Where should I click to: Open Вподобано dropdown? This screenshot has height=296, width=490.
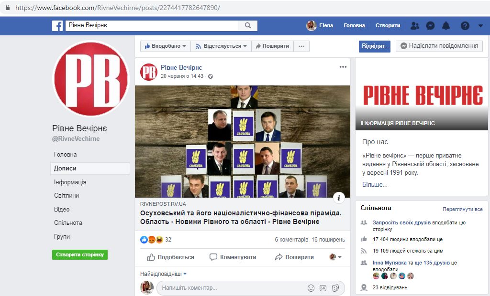click(x=165, y=46)
